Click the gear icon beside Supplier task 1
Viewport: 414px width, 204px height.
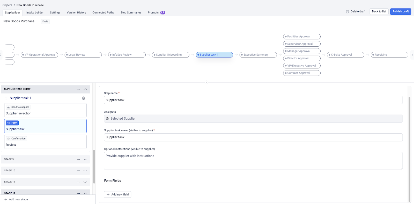tap(84, 98)
